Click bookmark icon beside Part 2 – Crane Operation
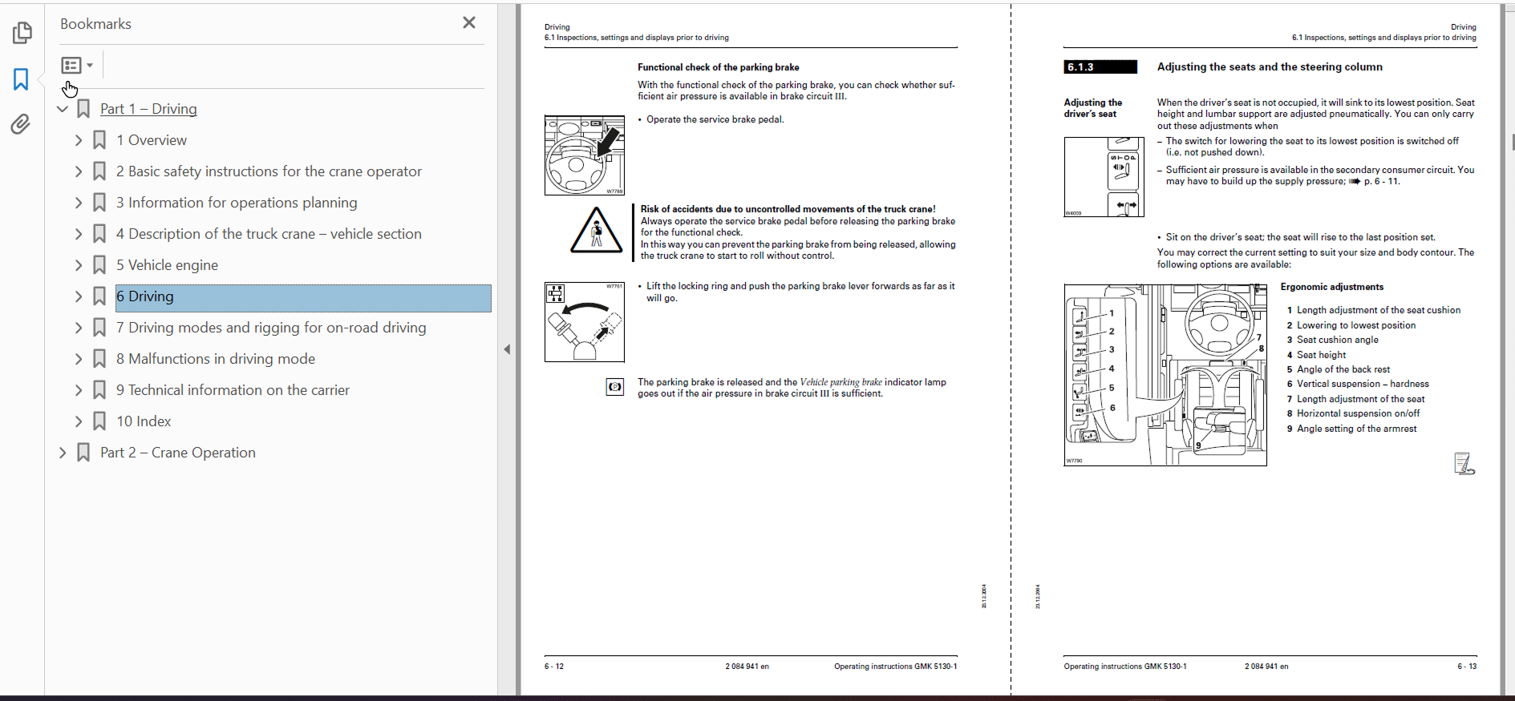This screenshot has height=701, width=1515. tap(83, 453)
